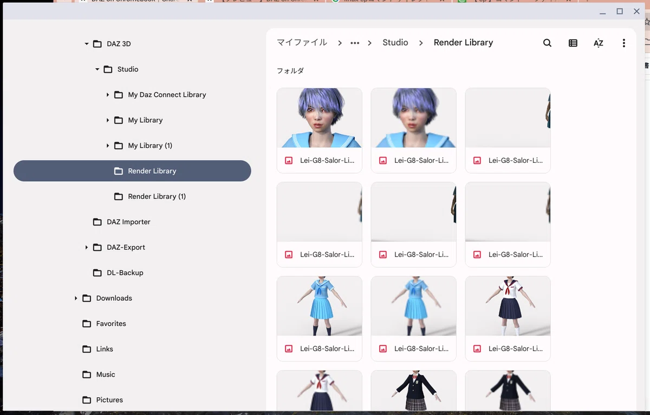Maximize the Files window
650x415 pixels.
pos(620,11)
